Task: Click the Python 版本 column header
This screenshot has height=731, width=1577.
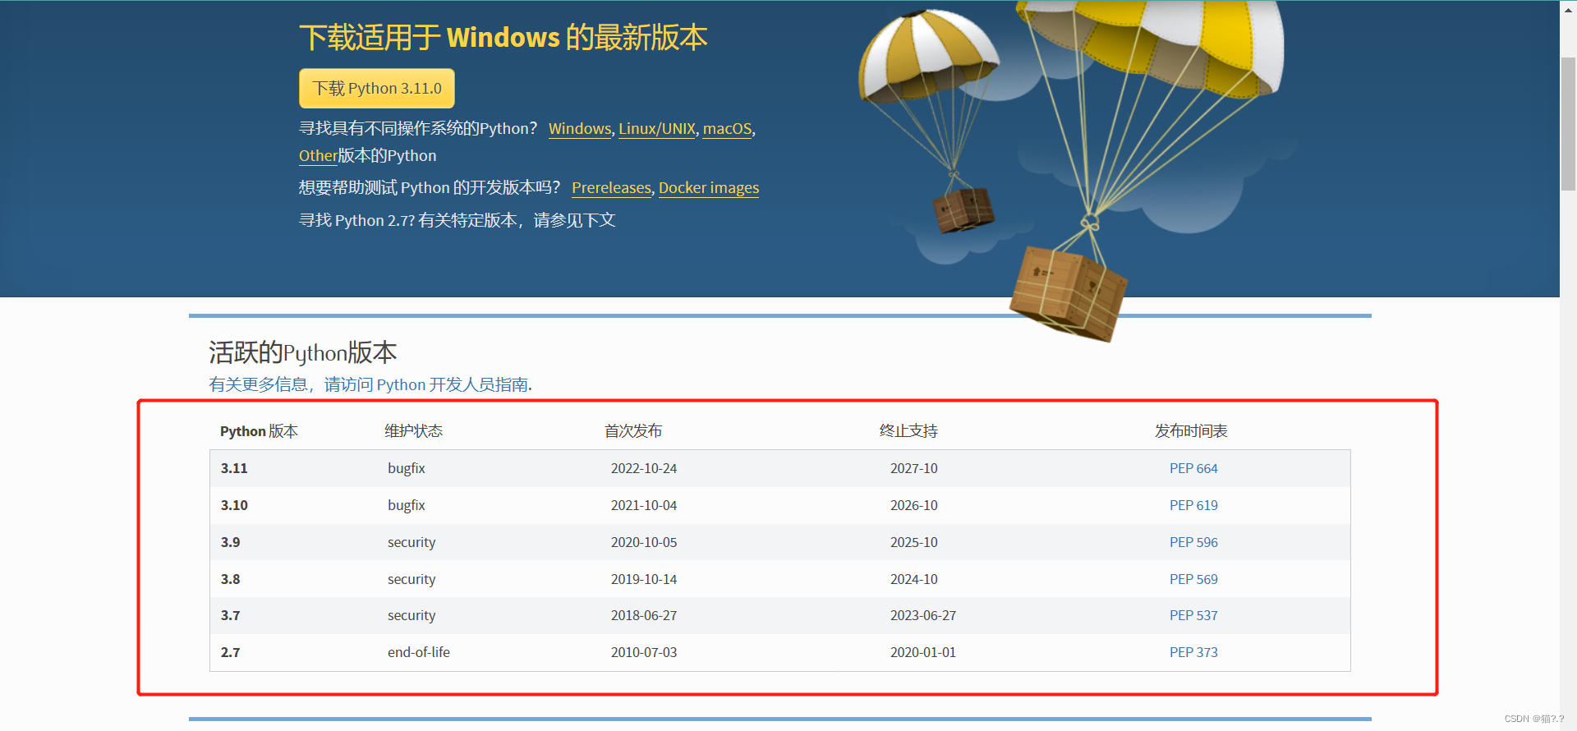Action: coord(259,431)
